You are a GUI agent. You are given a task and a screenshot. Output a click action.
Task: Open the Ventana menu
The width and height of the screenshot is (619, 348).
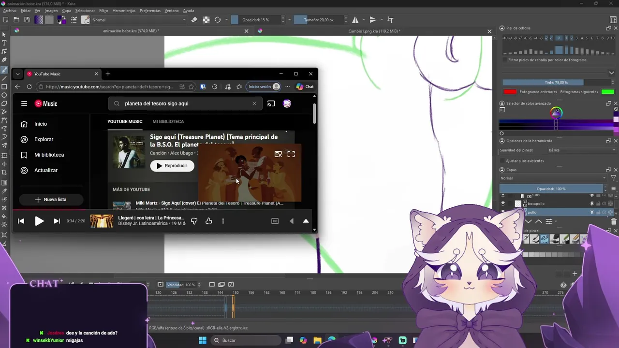[x=172, y=11]
